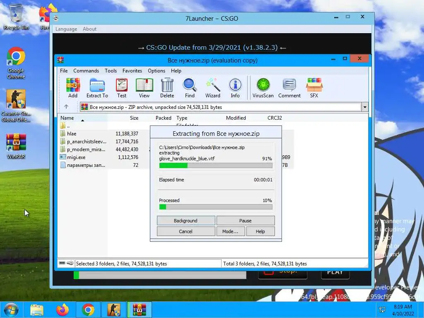Open the Language menu in 7Launcher
424x318 pixels.
point(66,29)
